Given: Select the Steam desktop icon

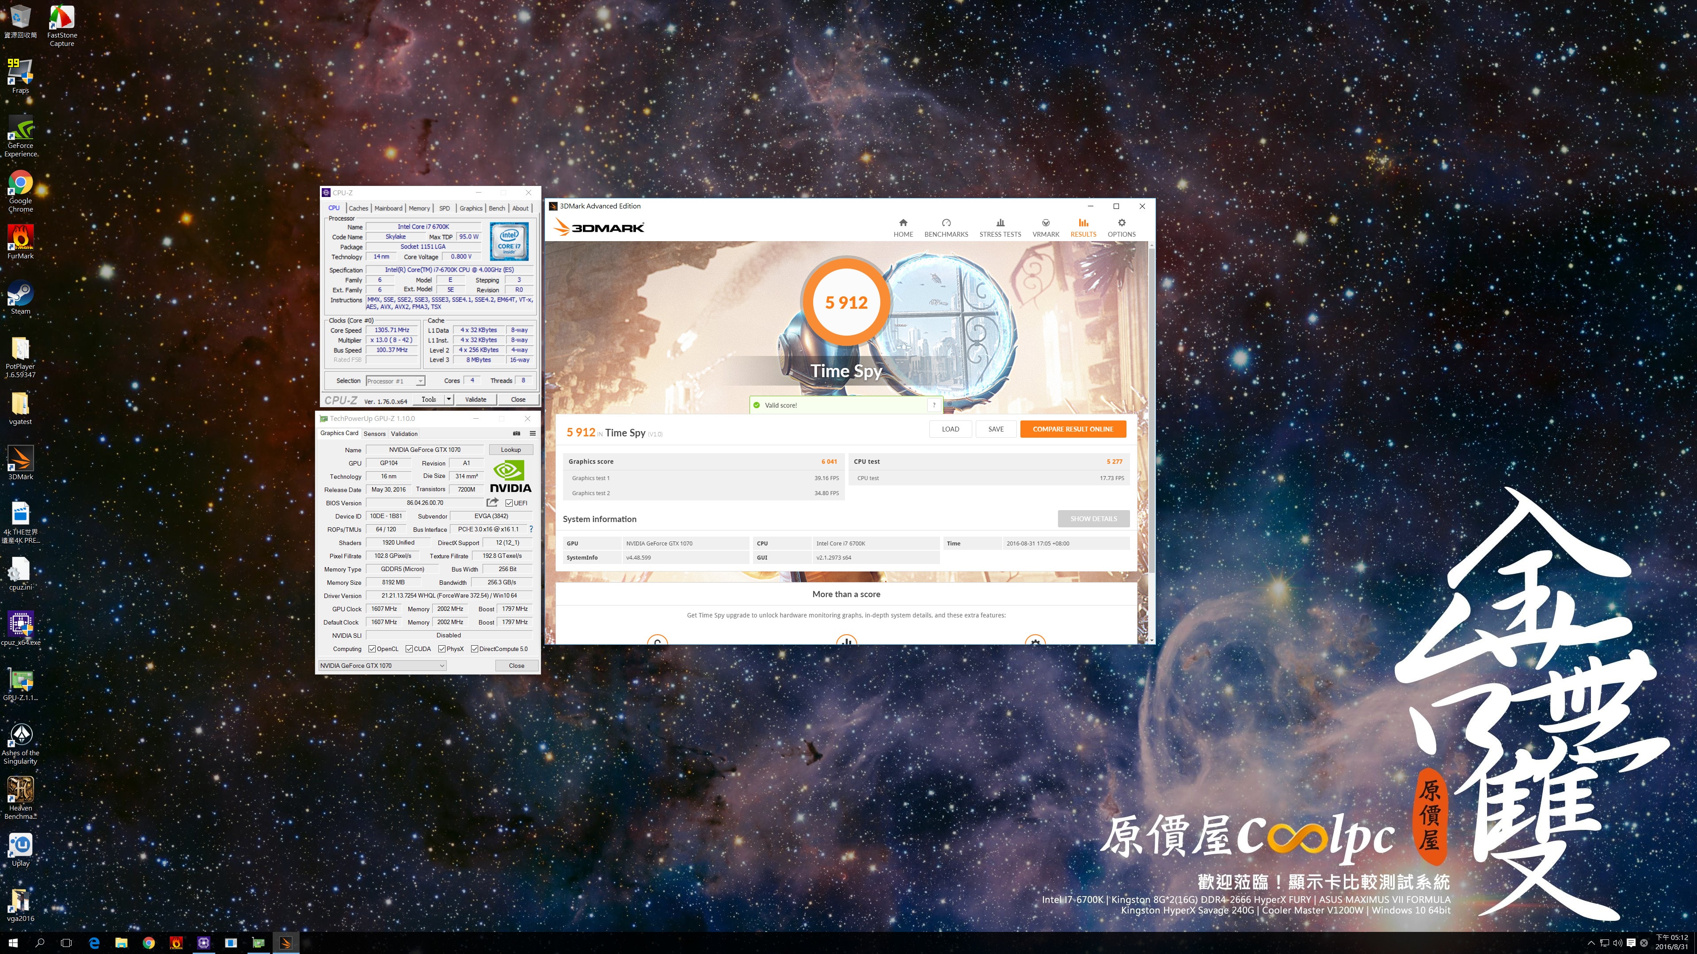Looking at the screenshot, I should (20, 298).
